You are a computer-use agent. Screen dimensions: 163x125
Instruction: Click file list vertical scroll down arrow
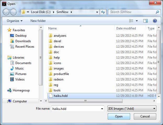pyautogui.click(x=159, y=97)
